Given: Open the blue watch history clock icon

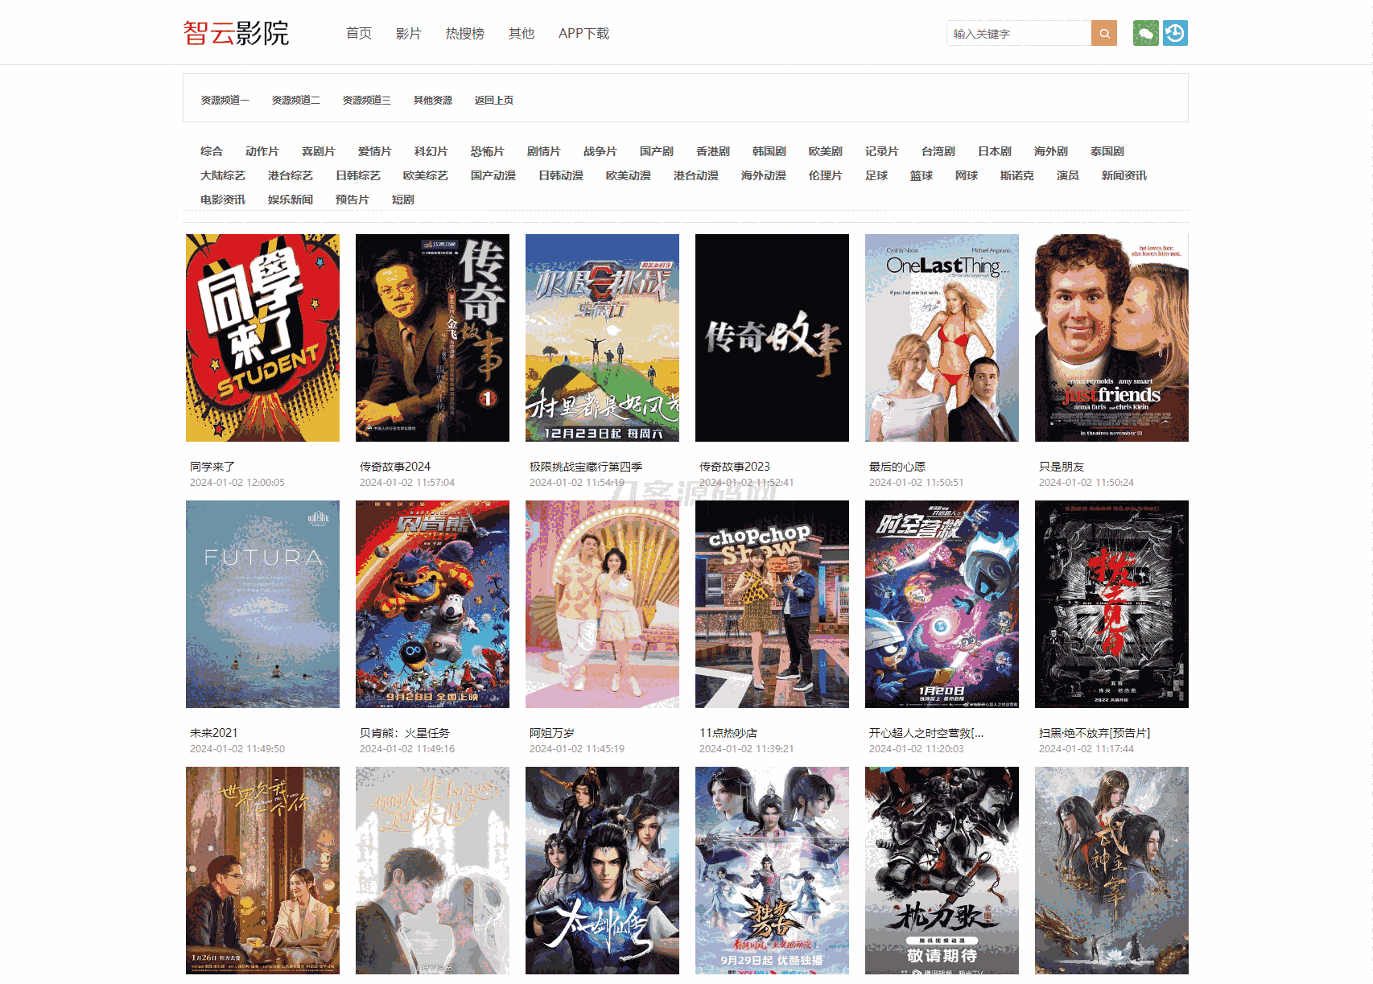Looking at the screenshot, I should pyautogui.click(x=1175, y=33).
